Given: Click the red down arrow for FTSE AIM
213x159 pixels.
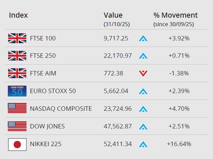Looking at the screenshot, I should pyautogui.click(x=143, y=73).
